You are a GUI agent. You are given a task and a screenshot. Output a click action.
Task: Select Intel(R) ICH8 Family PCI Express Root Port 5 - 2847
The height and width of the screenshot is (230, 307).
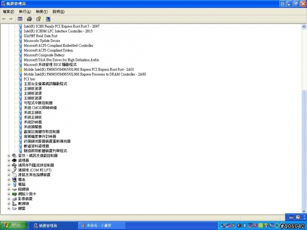pyautogui.click(x=61, y=26)
